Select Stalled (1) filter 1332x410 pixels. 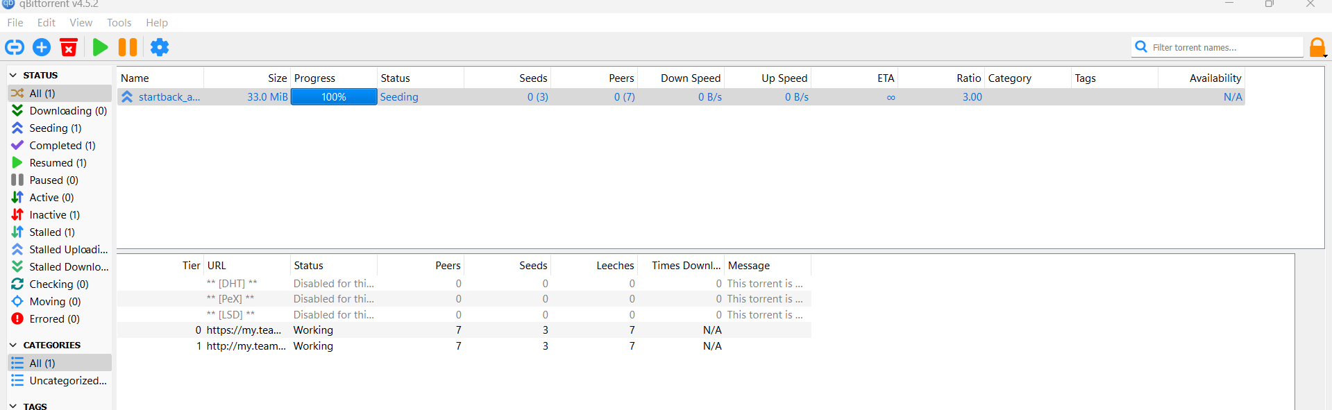pyautogui.click(x=60, y=232)
